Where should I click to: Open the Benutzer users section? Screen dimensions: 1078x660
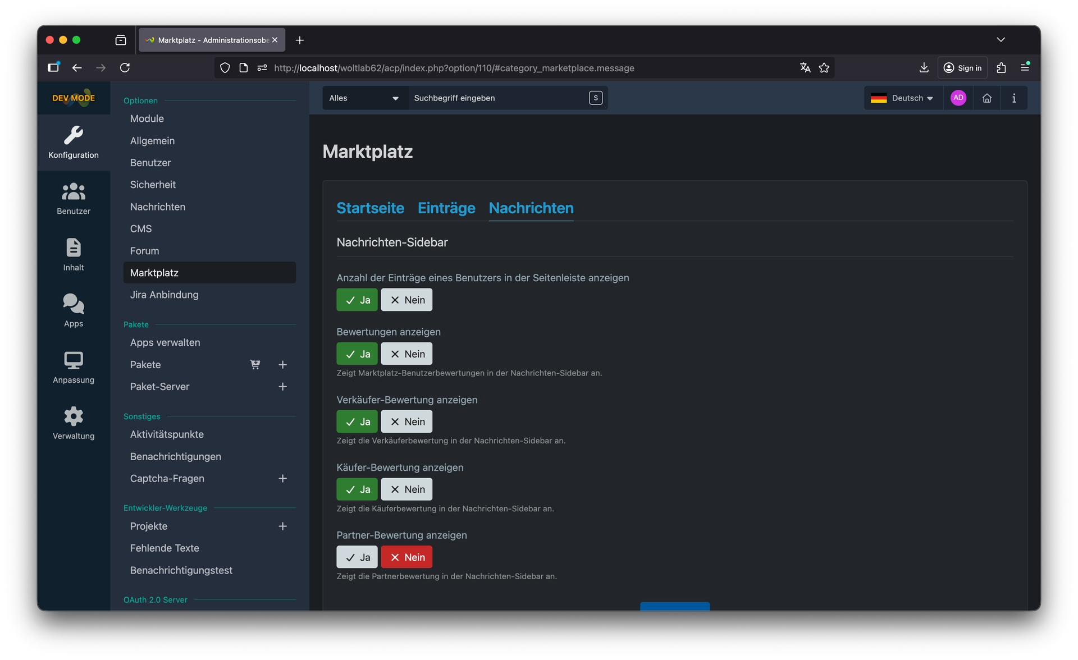click(74, 198)
